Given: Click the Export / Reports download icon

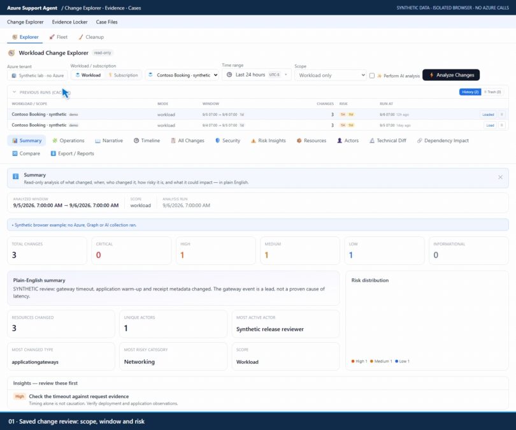Looking at the screenshot, I should point(53,154).
